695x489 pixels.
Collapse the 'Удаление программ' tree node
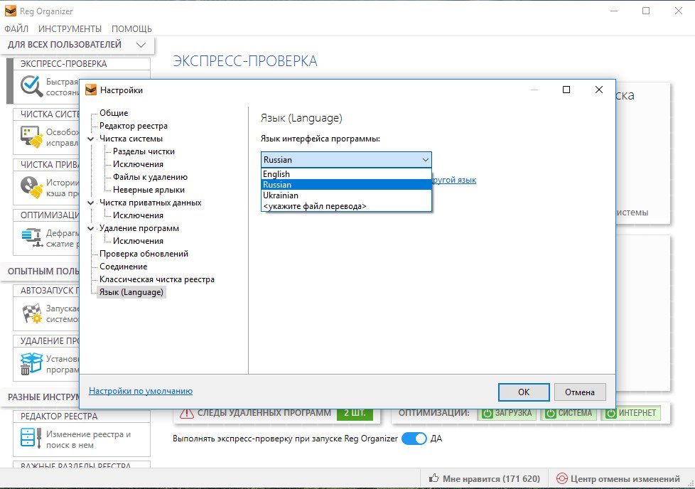pos(91,228)
